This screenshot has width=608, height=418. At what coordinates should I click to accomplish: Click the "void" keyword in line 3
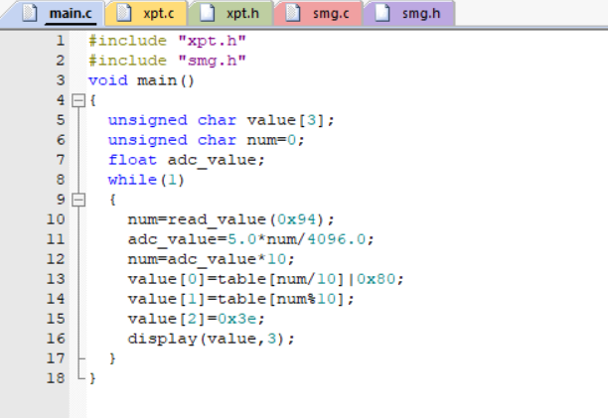108,80
